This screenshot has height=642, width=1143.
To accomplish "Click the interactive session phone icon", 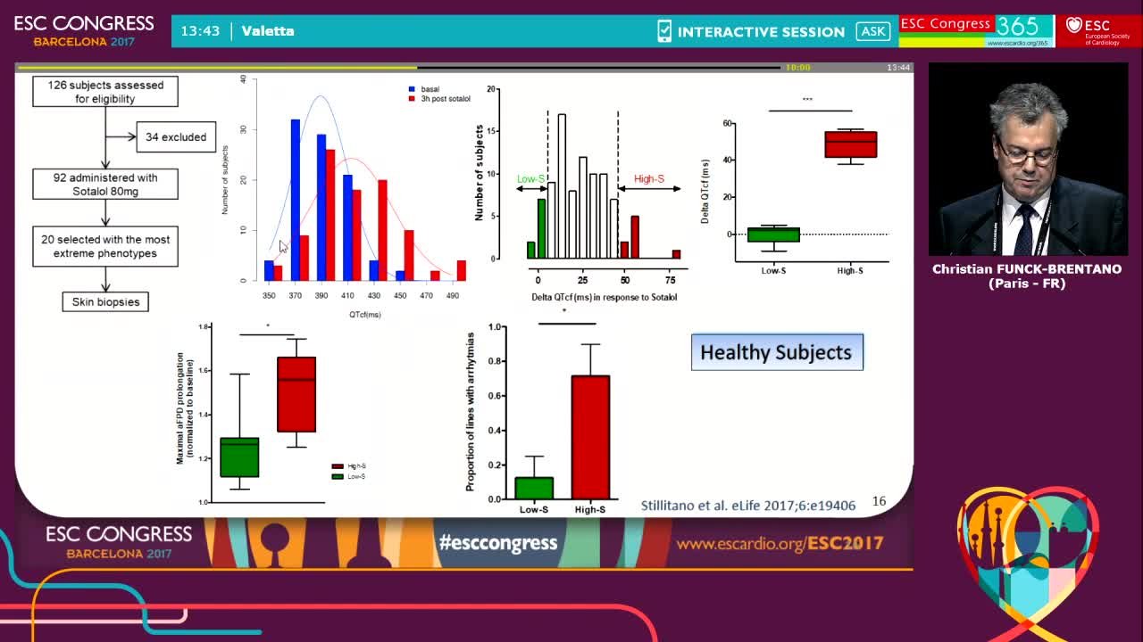I will [x=664, y=31].
